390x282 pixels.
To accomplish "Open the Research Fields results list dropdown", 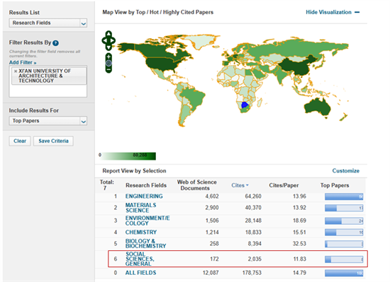I will coord(48,23).
